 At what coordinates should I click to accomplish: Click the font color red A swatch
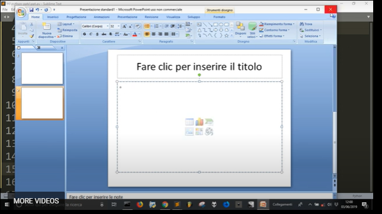tap(135, 34)
